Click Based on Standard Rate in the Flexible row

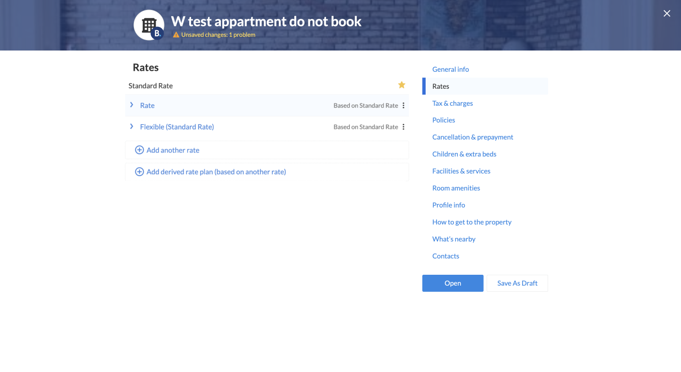coord(366,127)
